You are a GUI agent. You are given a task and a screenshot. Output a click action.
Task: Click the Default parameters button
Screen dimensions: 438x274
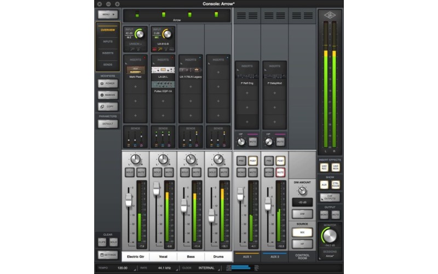pos(108,124)
